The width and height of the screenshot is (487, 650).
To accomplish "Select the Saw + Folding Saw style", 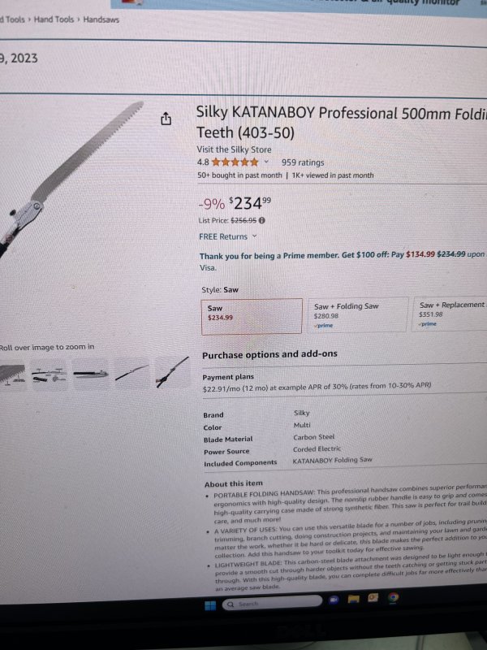I will tap(357, 314).
